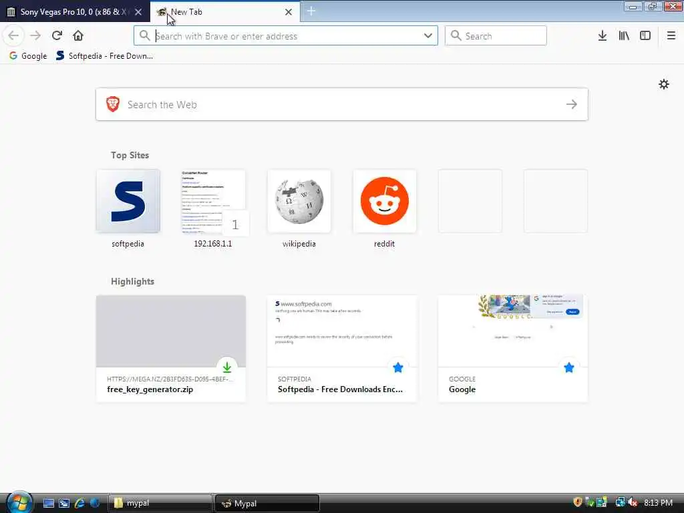Click Show Desktop in quick launch
Image resolution: width=684 pixels, height=513 pixels.
(48, 503)
